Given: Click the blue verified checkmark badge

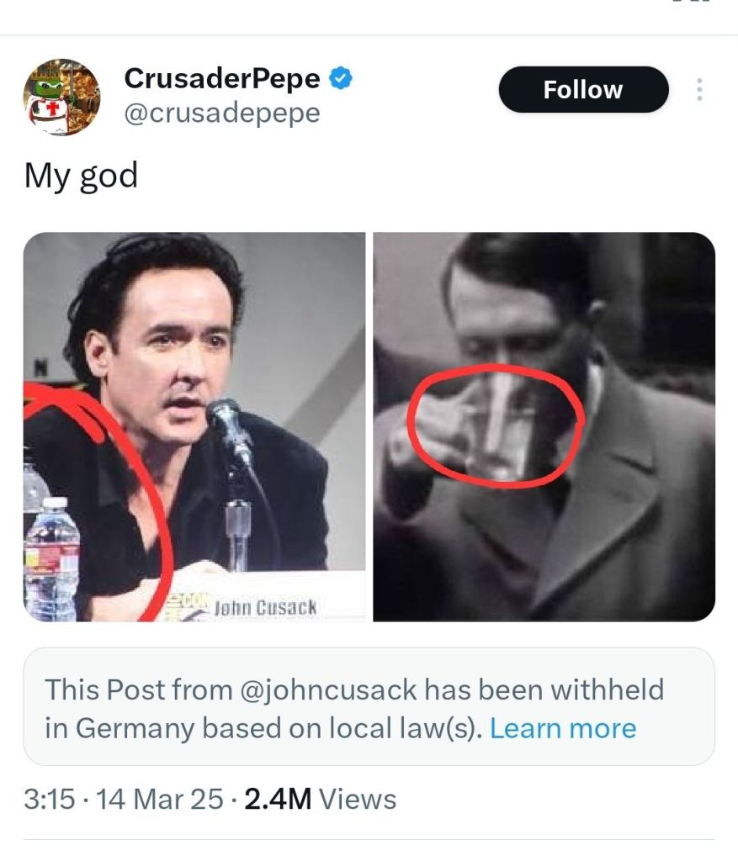Looking at the screenshot, I should [x=340, y=79].
